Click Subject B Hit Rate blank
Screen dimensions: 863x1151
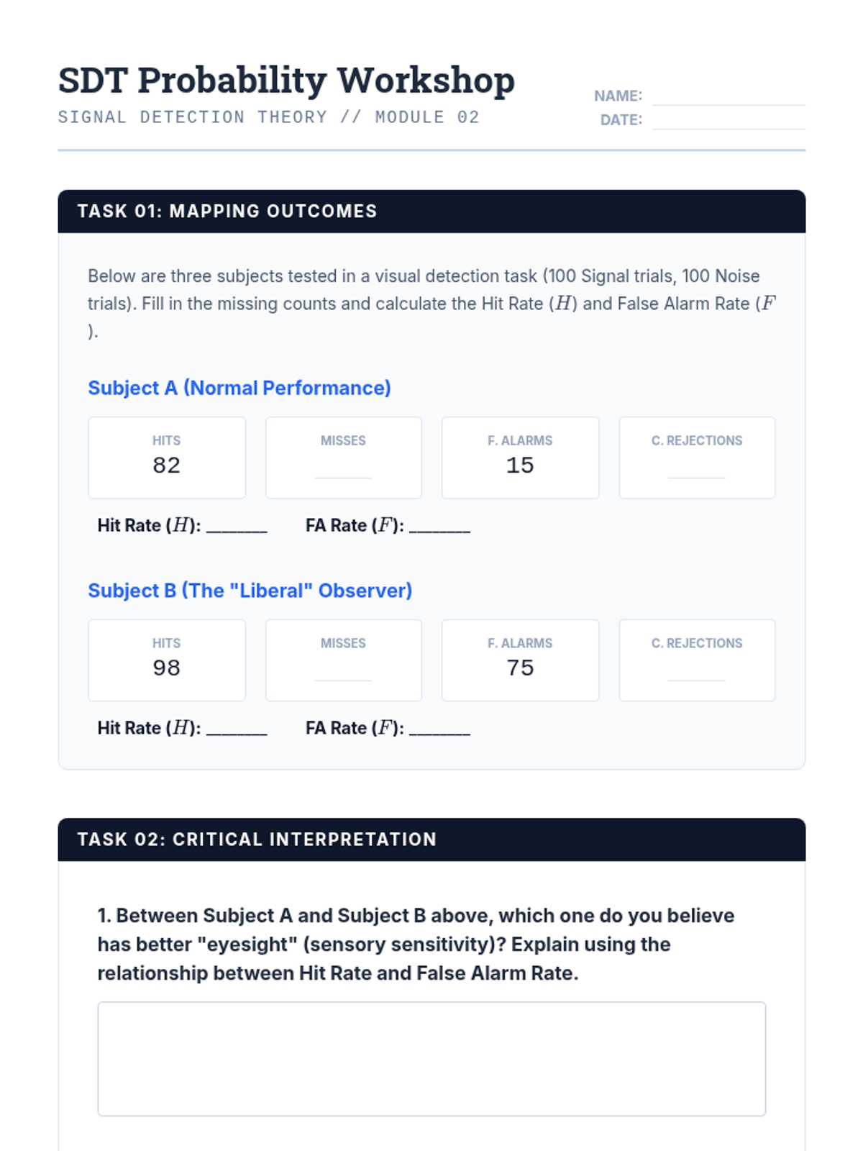click(237, 729)
